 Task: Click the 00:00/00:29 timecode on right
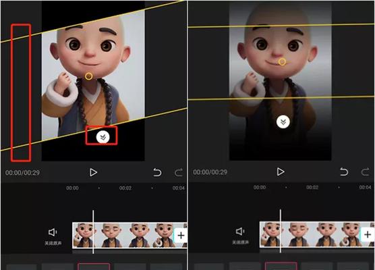(x=210, y=172)
